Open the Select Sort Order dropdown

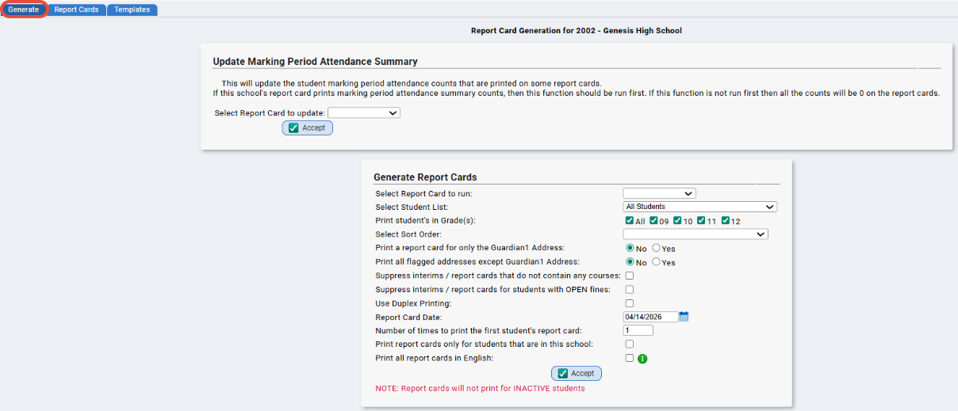coord(696,234)
